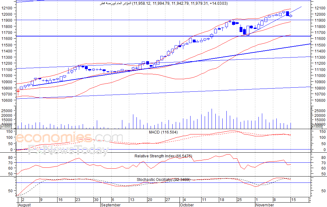Click the last filled candlestick near 12000
This screenshot has height=207, width=327.
point(288,14)
